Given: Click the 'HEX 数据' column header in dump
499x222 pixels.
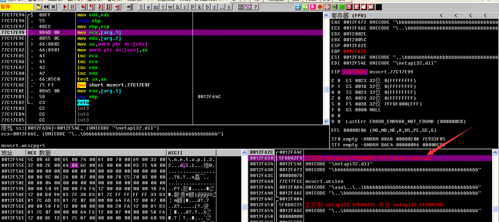Looking at the screenshot, I should (x=39, y=153).
